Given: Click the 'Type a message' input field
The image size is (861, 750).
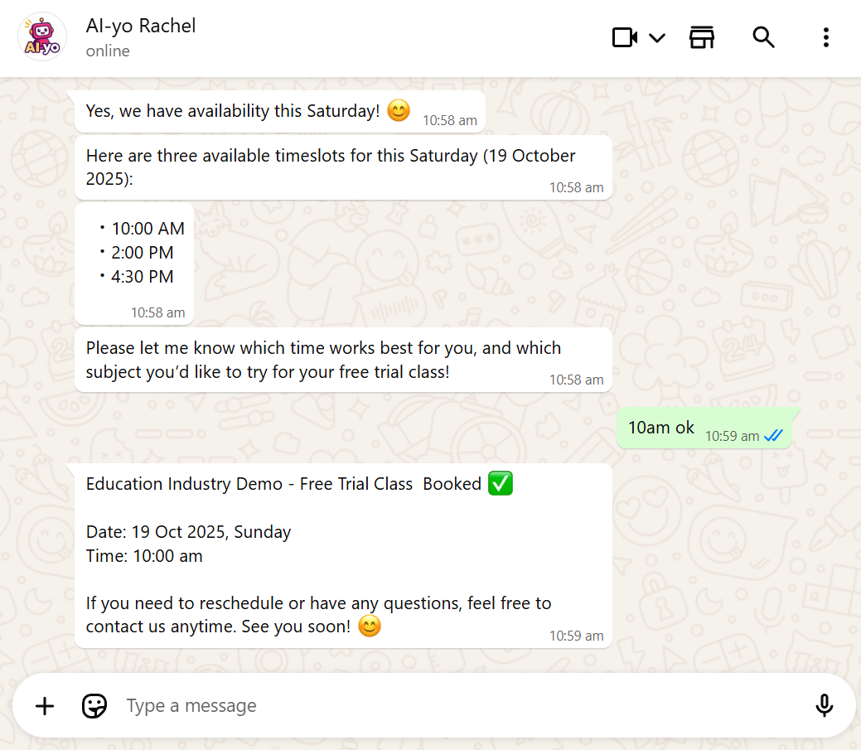Looking at the screenshot, I should pos(331,705).
